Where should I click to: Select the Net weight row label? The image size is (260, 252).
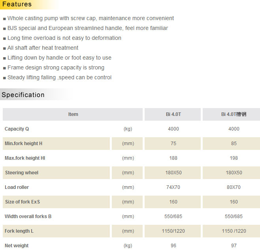pyautogui.click(x=17, y=246)
